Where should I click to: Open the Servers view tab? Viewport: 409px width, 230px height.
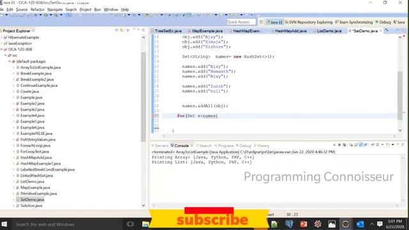pos(160,146)
